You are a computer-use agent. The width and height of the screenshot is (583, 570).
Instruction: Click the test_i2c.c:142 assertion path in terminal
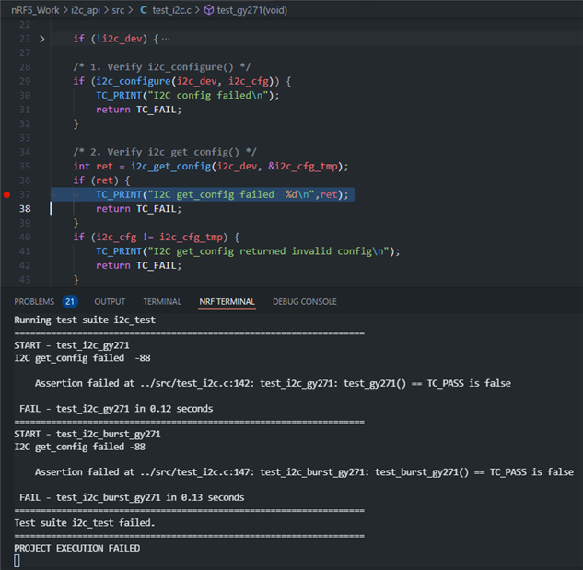tap(195, 383)
